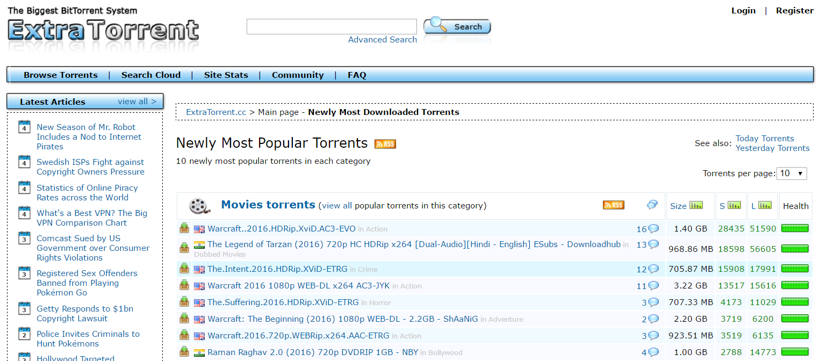This screenshot has width=820, height=361.
Task: Open comments bubble for The Legend of Tarzan
Action: point(653,244)
